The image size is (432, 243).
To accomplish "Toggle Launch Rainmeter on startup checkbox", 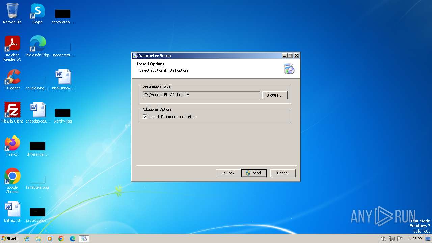I will tap(145, 117).
